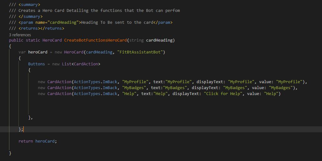The height and width of the screenshot is (161, 322).
Task: Click displayText label on the MyProfile line
Action: tap(211, 82)
